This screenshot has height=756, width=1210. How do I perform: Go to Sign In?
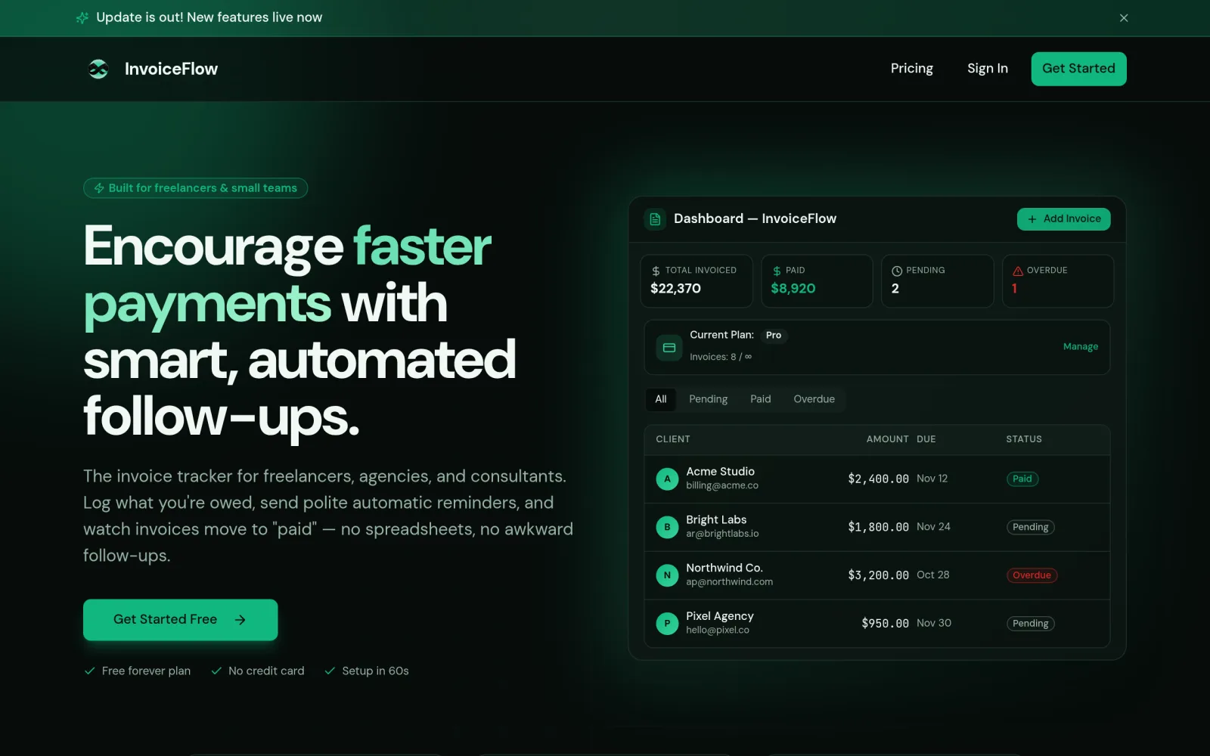pos(987,68)
